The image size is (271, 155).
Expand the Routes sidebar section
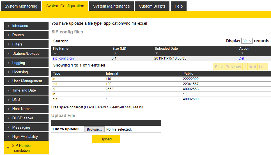point(26,35)
